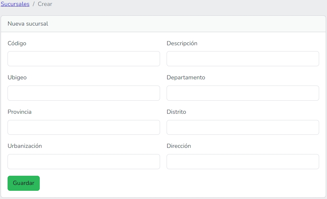Focus the Código input field
Viewport: 327px width, 199px height.
84,59
